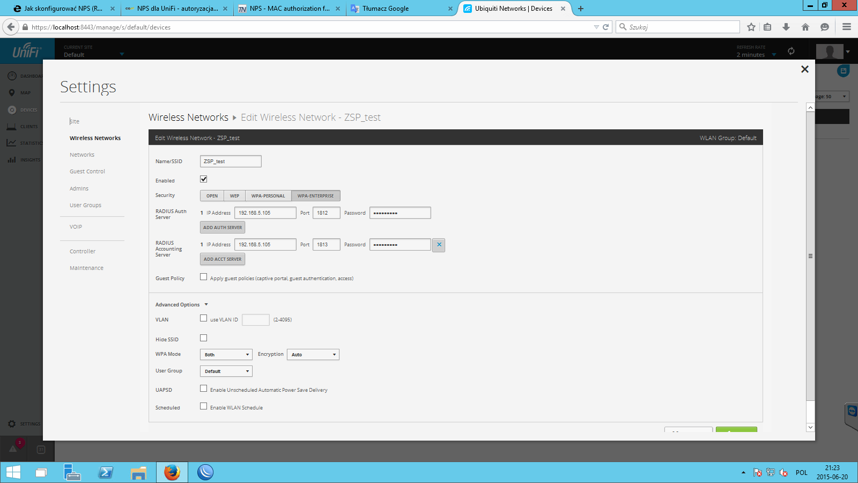Open Firefox downloads arrow icon
This screenshot has height=483, width=858.
(786, 27)
